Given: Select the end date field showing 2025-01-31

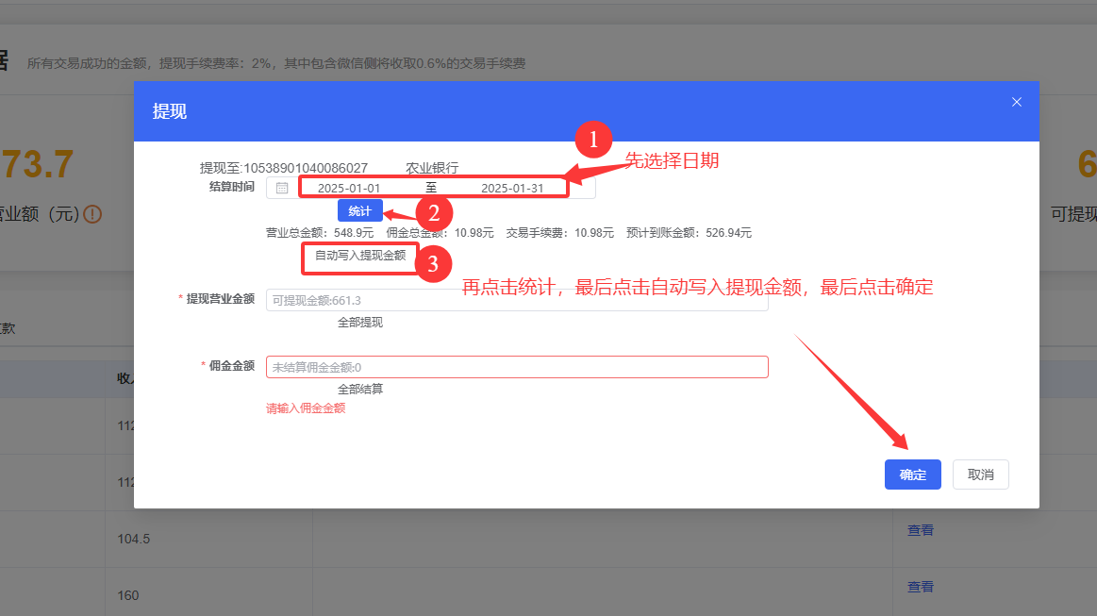Looking at the screenshot, I should [x=511, y=186].
